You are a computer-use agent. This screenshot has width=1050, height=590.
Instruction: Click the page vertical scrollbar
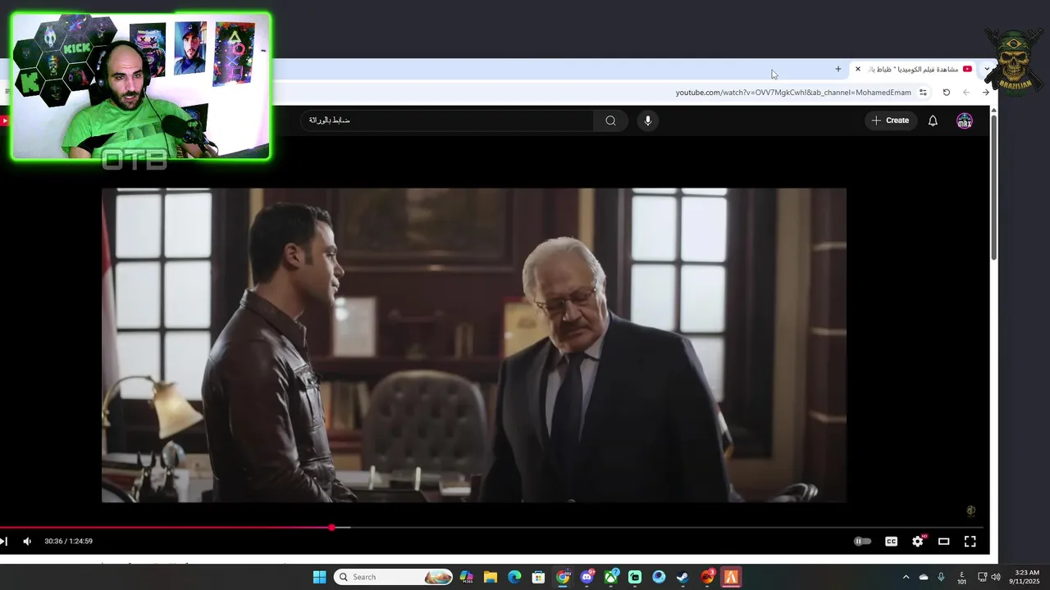(993, 188)
